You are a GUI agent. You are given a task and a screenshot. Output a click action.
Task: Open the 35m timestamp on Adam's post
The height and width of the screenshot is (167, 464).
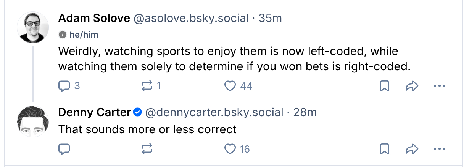coord(270,18)
